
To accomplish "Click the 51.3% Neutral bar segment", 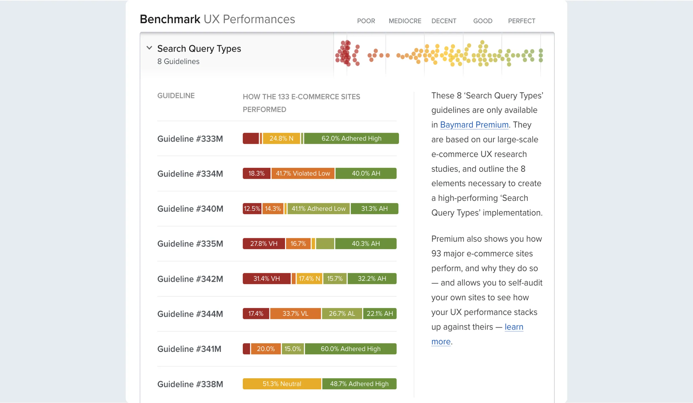I will tap(282, 384).
